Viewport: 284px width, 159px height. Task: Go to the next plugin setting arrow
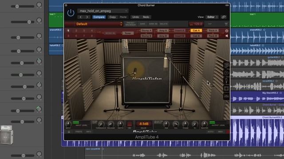(87, 17)
